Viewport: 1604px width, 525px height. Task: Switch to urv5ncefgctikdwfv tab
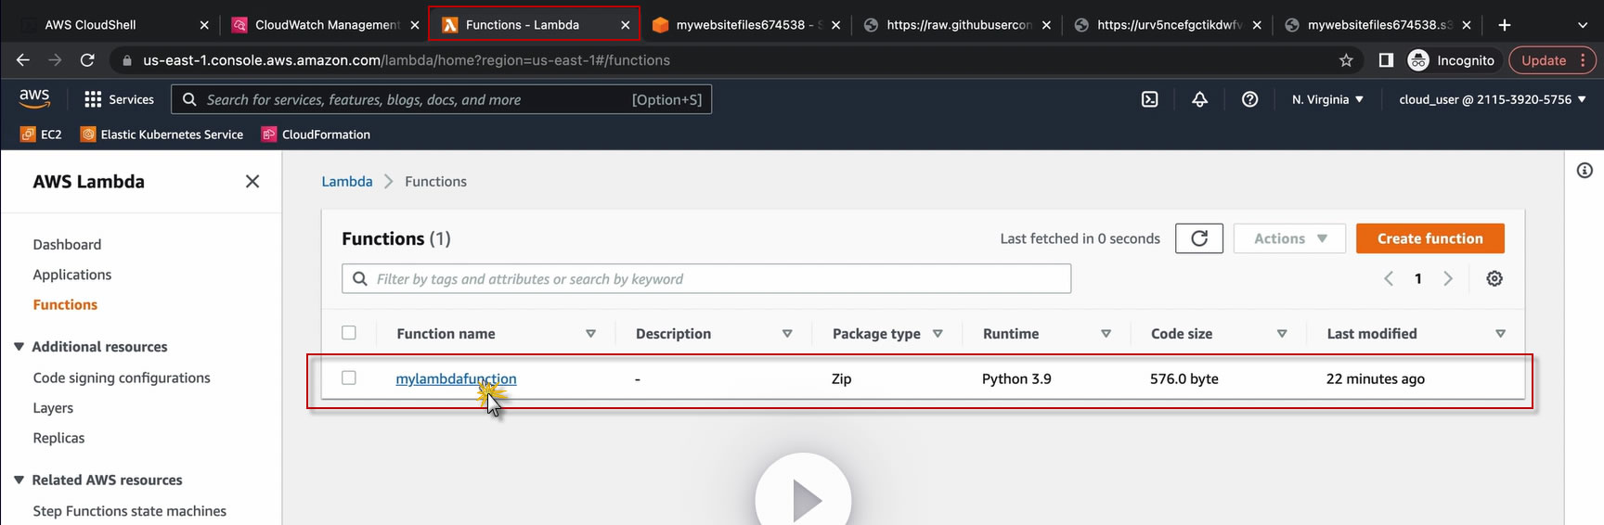coord(1170,25)
